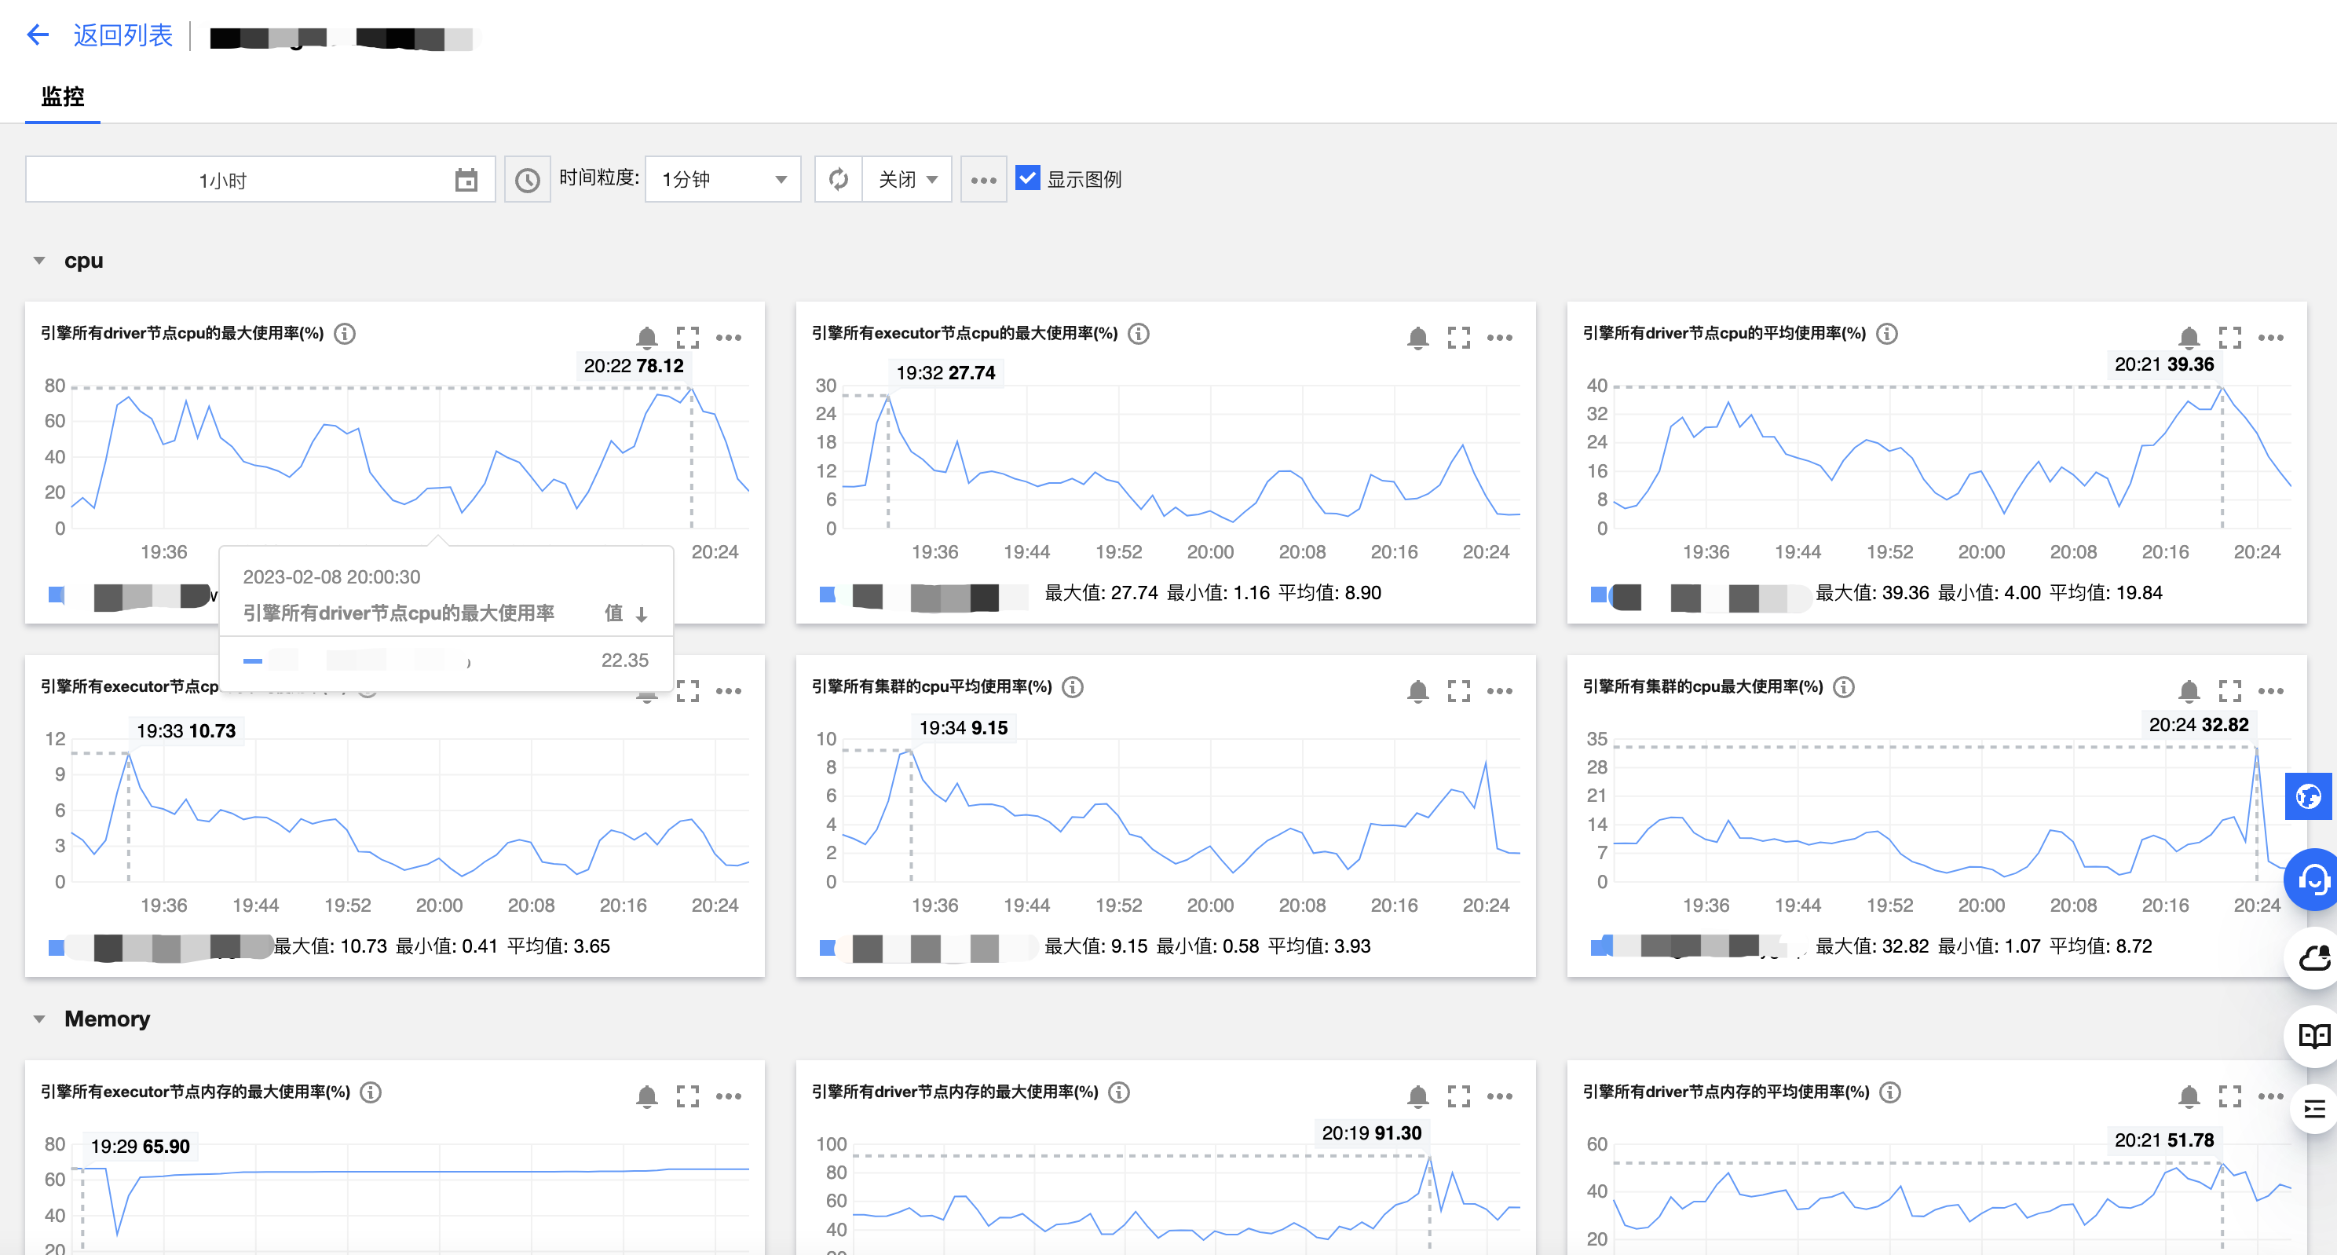
Task: Click info icon beside cluster cpu average title
Action: point(1073,687)
